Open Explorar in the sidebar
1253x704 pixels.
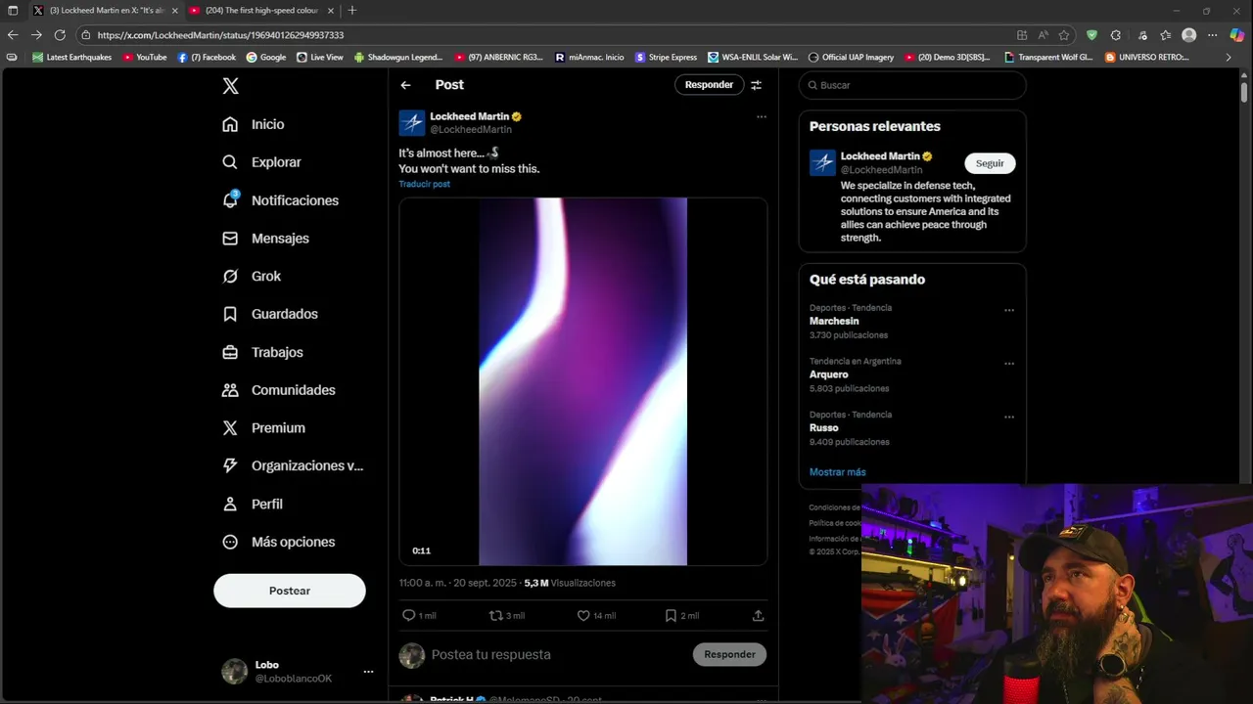pos(261,162)
